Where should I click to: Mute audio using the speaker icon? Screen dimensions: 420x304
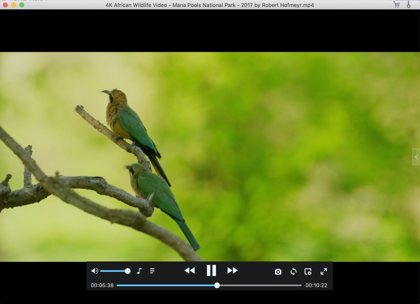[x=94, y=271]
